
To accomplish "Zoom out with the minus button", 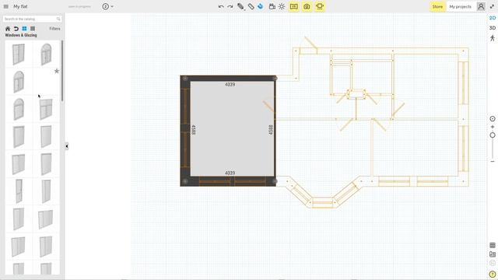I will [493, 162].
